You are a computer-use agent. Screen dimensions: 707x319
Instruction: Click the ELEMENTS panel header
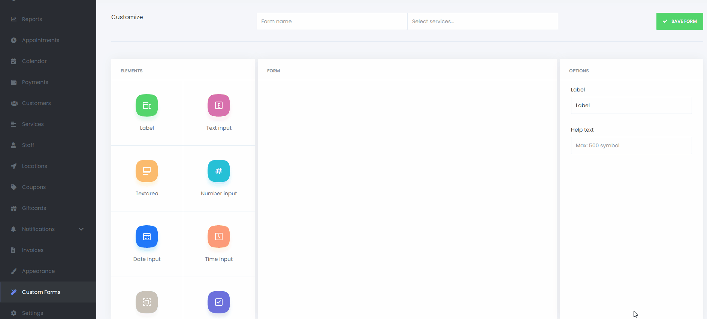point(132,71)
